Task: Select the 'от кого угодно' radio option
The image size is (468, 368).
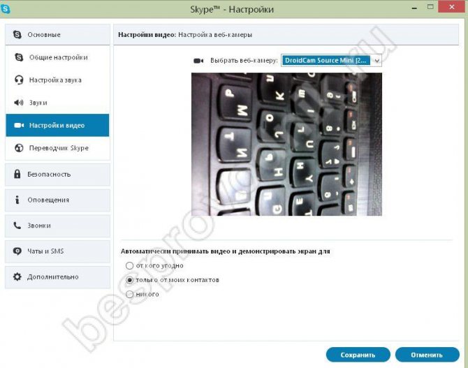Action: 129,265
